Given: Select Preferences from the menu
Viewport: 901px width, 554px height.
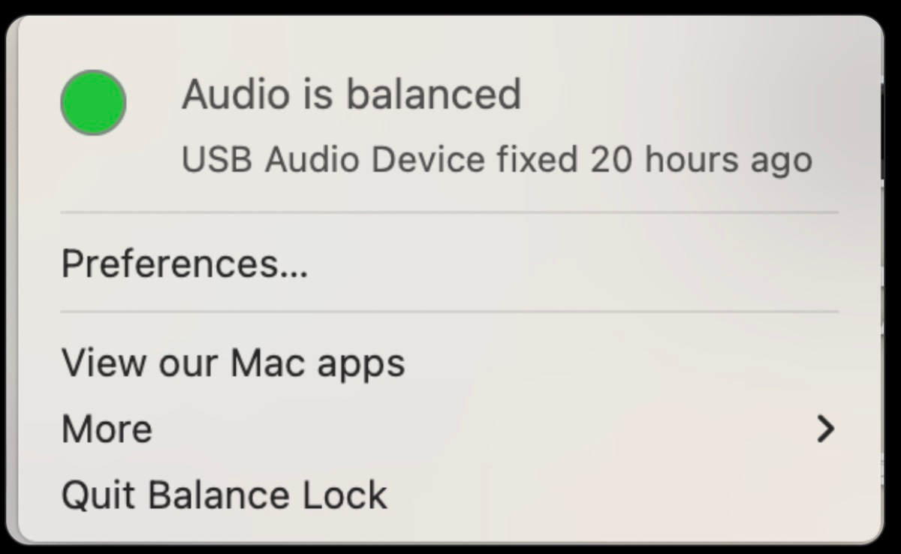Looking at the screenshot, I should coord(184,263).
